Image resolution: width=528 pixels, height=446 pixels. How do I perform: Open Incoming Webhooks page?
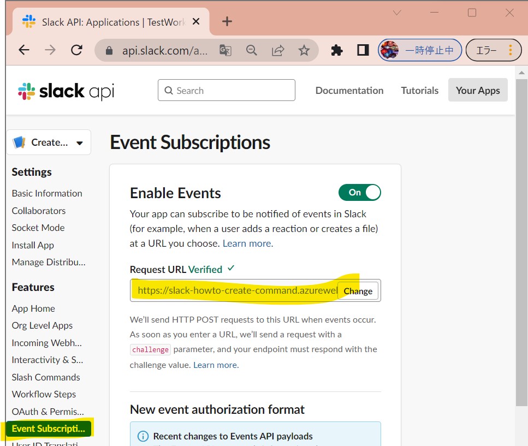coord(47,343)
